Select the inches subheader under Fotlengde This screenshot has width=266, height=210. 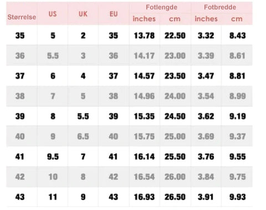tap(144, 19)
